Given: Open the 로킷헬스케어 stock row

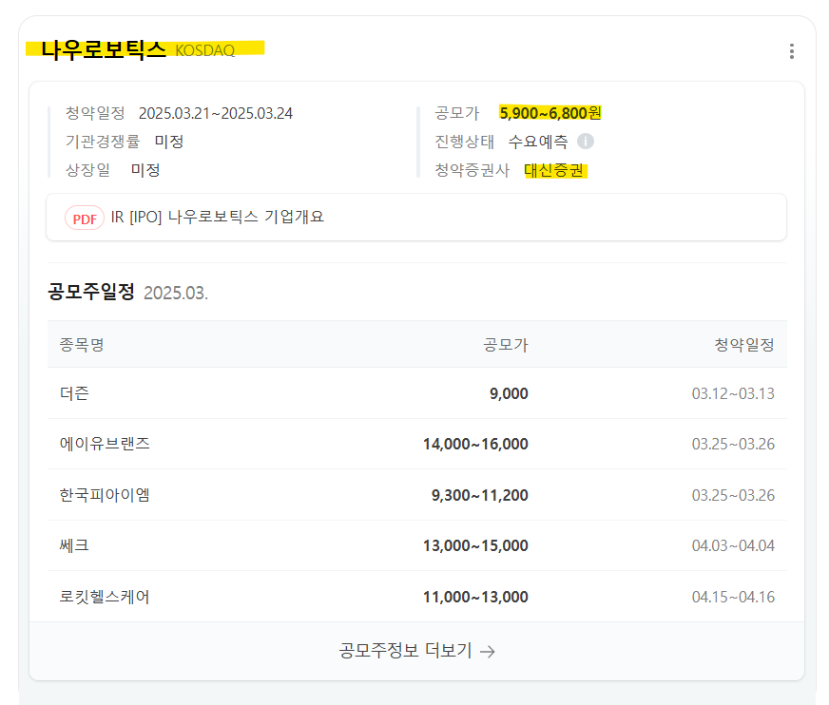Looking at the screenshot, I should click(x=417, y=597).
